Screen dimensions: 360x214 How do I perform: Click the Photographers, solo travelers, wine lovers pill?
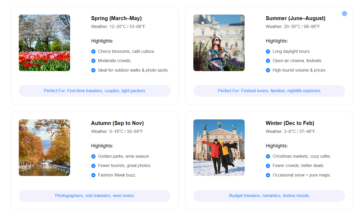click(95, 196)
